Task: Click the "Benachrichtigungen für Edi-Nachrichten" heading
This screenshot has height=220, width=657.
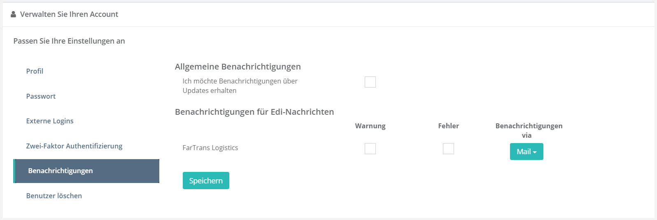Action: point(254,112)
